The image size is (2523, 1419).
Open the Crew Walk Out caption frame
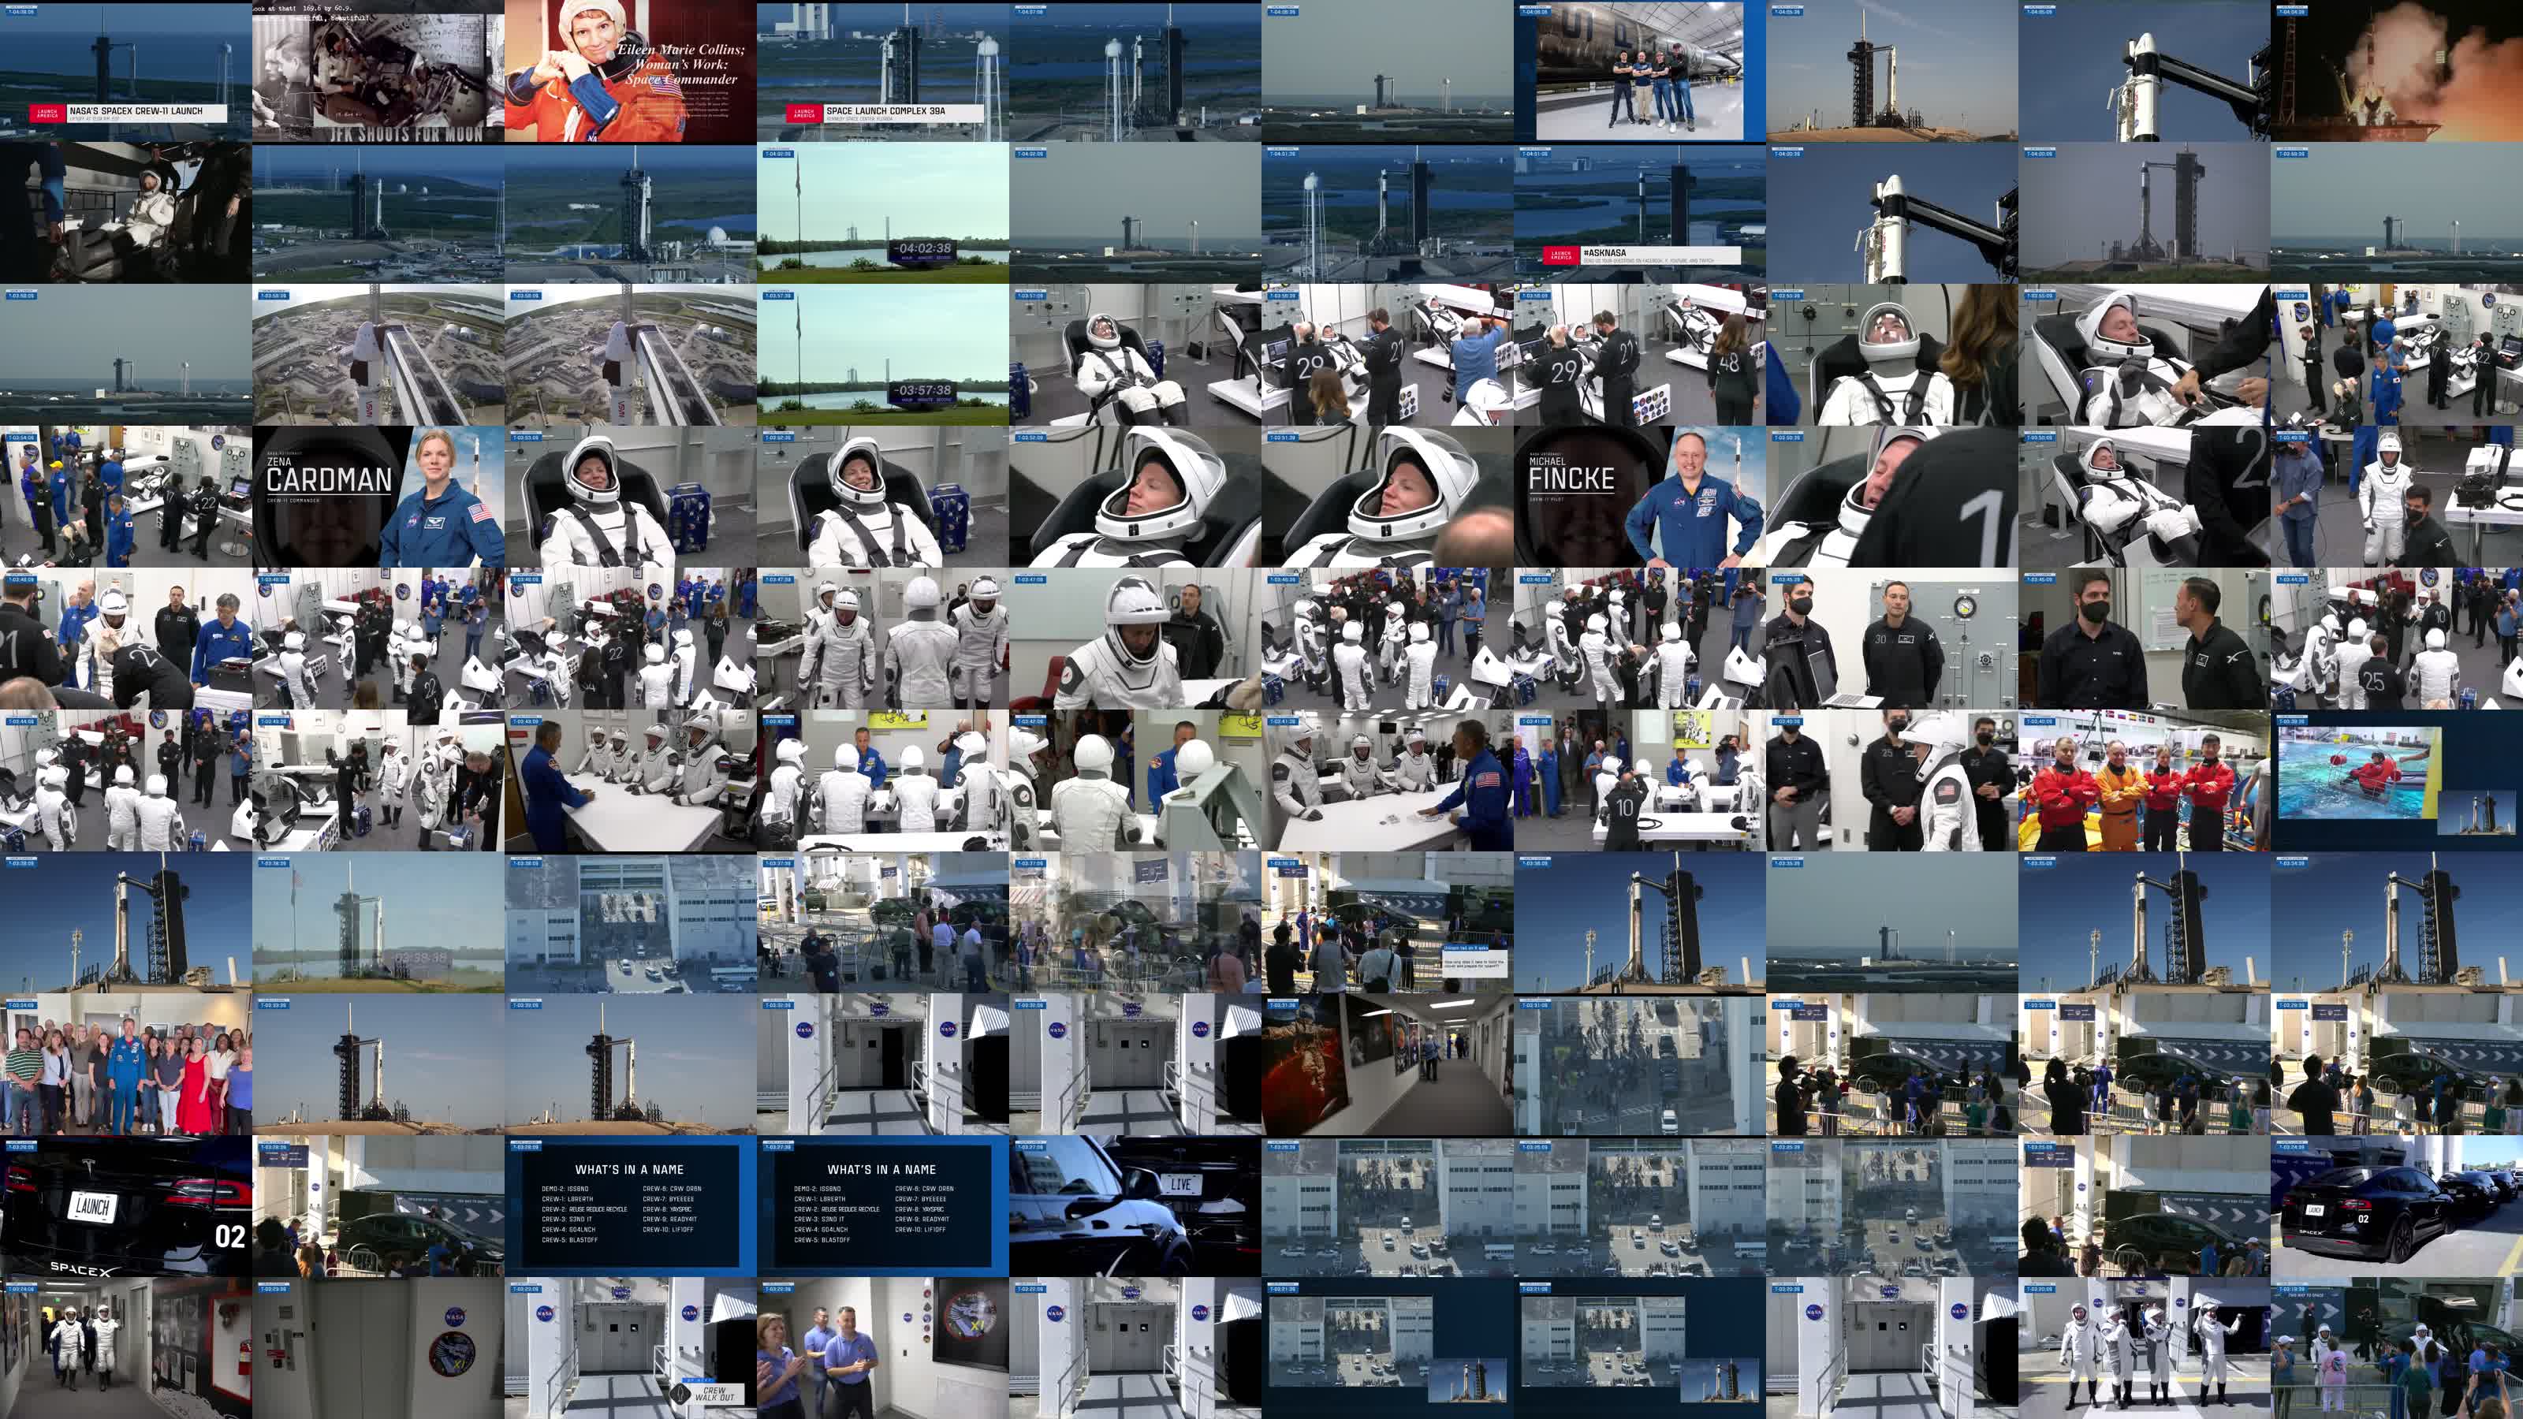(630, 1349)
